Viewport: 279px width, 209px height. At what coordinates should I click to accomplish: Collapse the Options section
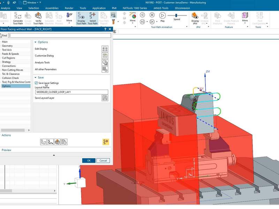click(x=36, y=42)
